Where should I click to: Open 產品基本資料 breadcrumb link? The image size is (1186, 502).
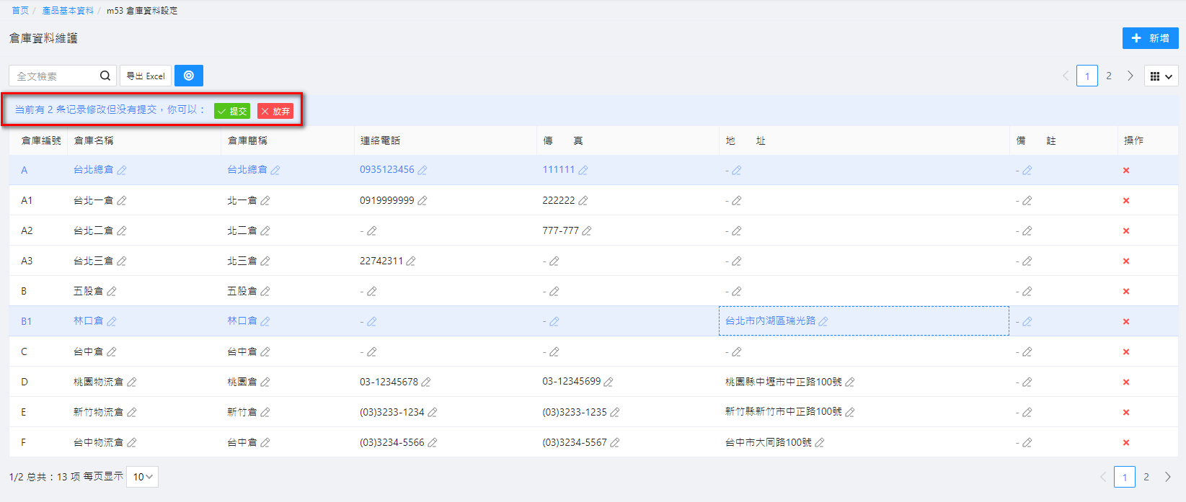[68, 11]
